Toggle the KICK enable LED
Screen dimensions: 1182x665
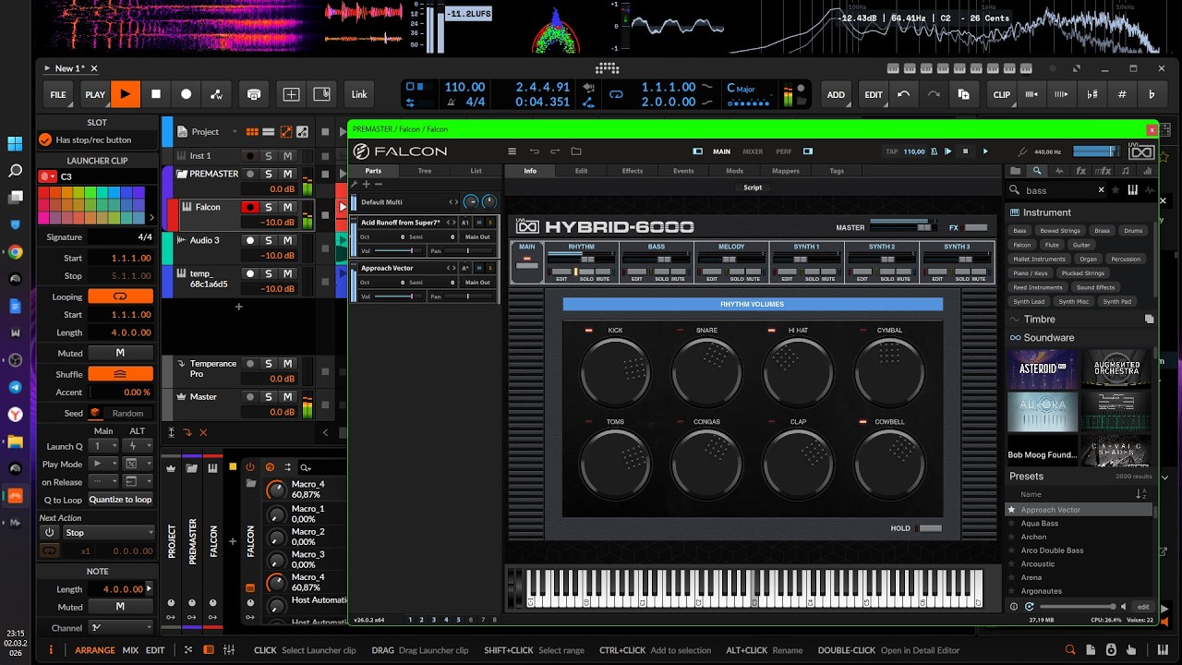[589, 330]
